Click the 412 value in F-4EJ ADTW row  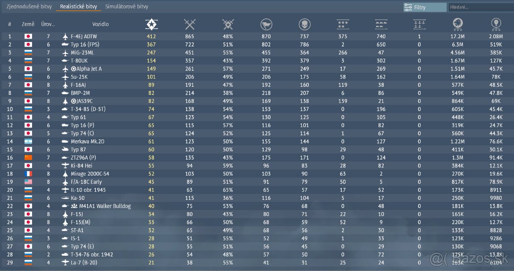(x=151, y=36)
